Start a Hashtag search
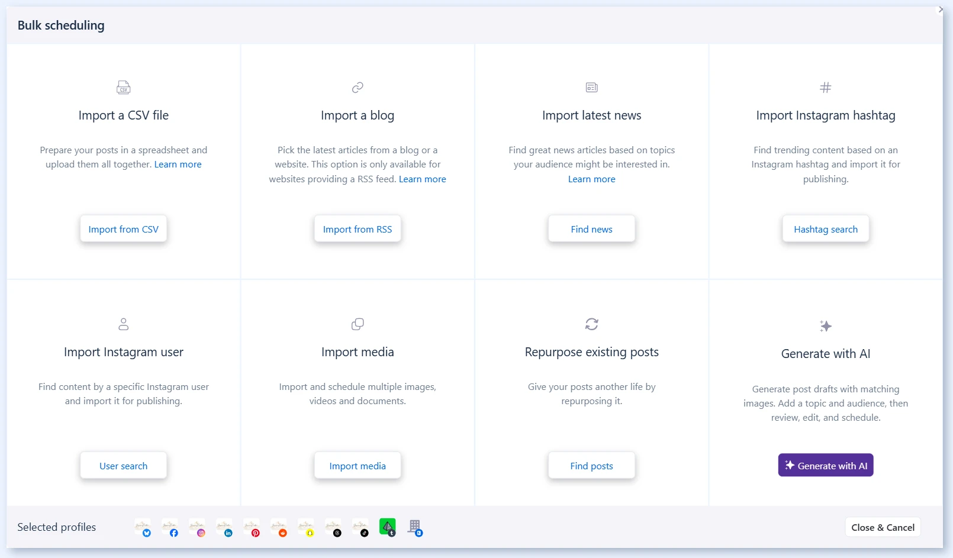Viewport: 953px width, 558px height. click(826, 229)
